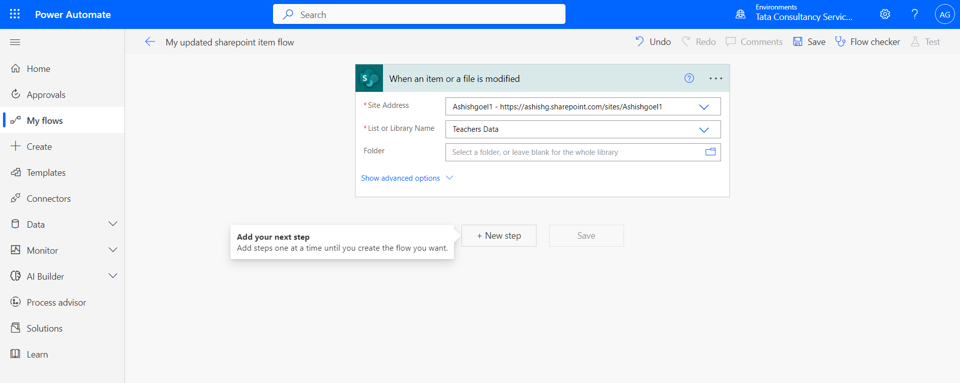The height and width of the screenshot is (383, 960).
Task: Click the AG account avatar
Action: [x=944, y=14]
